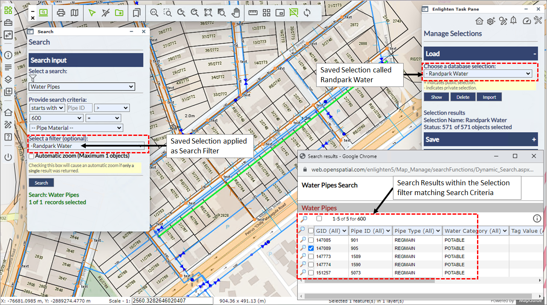Click the Pipe ID text field
The image size is (547, 305).
tap(79, 108)
